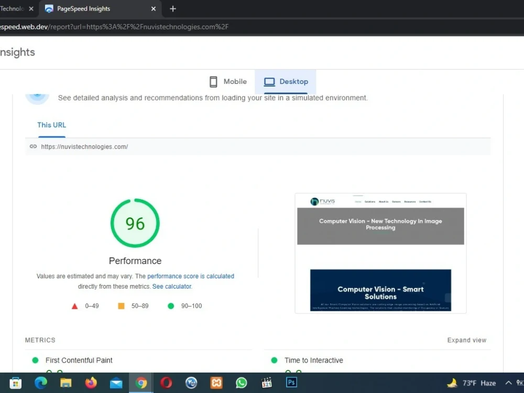Viewport: 524px width, 393px height.
Task: Click the round blue-gray taskbar icon after Opera
Action: pyautogui.click(x=191, y=383)
